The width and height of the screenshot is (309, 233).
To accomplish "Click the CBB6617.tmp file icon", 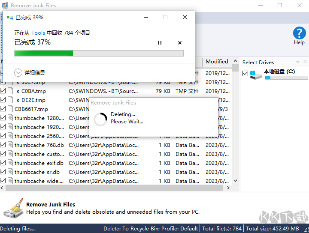I will pos(10,109).
